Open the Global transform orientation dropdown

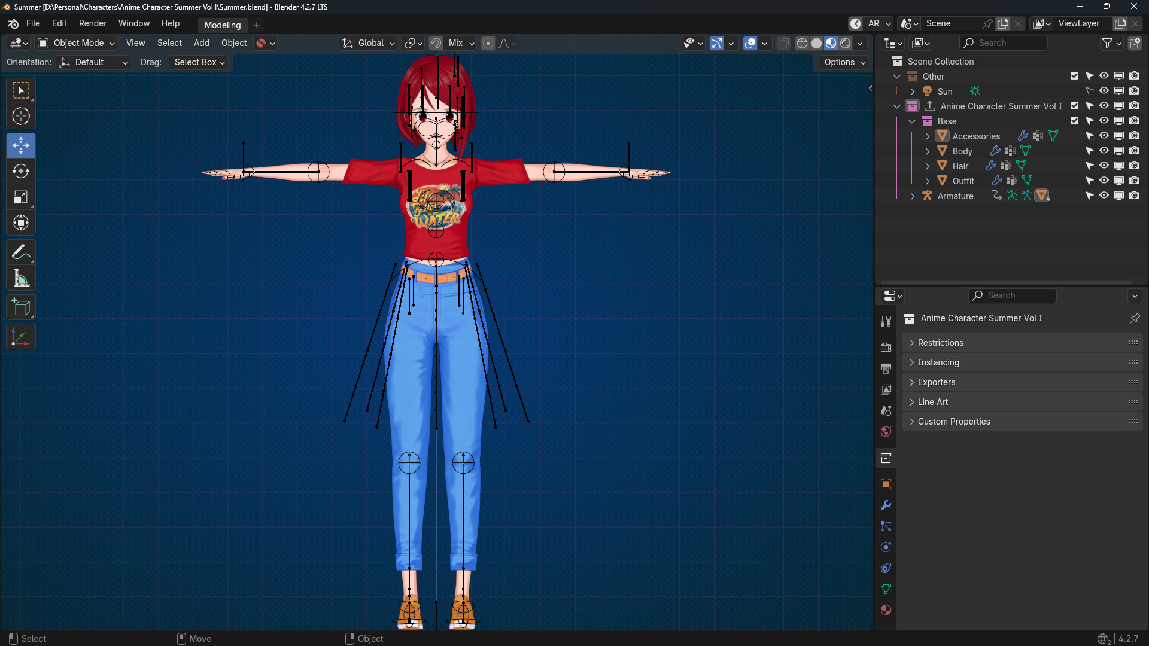click(x=368, y=43)
